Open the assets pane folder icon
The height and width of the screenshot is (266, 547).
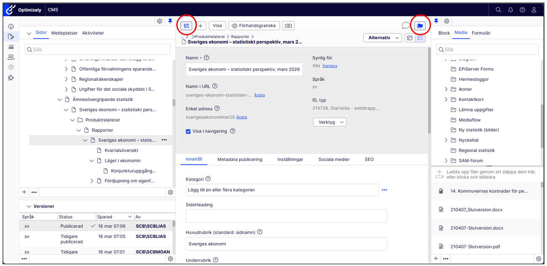click(420, 26)
